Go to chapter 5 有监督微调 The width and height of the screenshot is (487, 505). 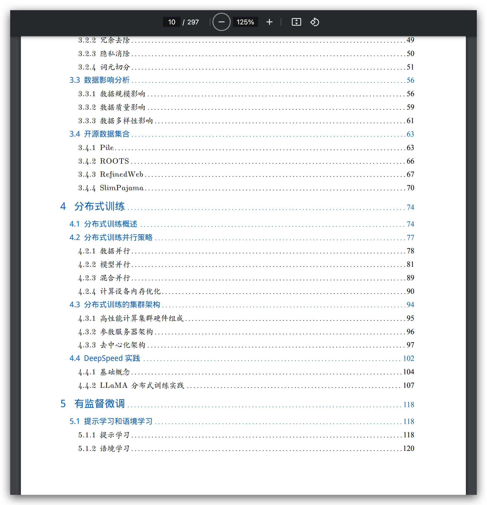[x=92, y=404]
